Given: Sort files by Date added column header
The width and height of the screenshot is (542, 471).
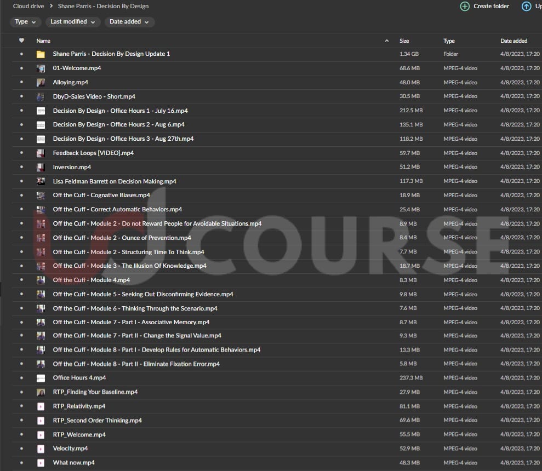Looking at the screenshot, I should pyautogui.click(x=514, y=41).
